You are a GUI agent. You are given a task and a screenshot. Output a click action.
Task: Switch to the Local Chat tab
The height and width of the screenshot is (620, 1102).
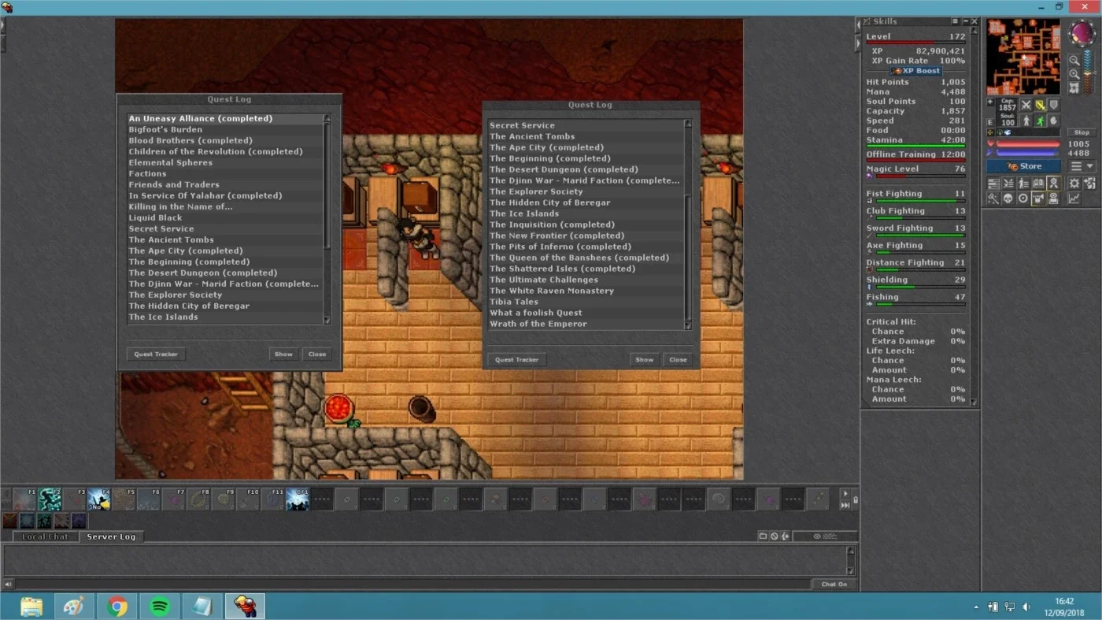pos(46,536)
